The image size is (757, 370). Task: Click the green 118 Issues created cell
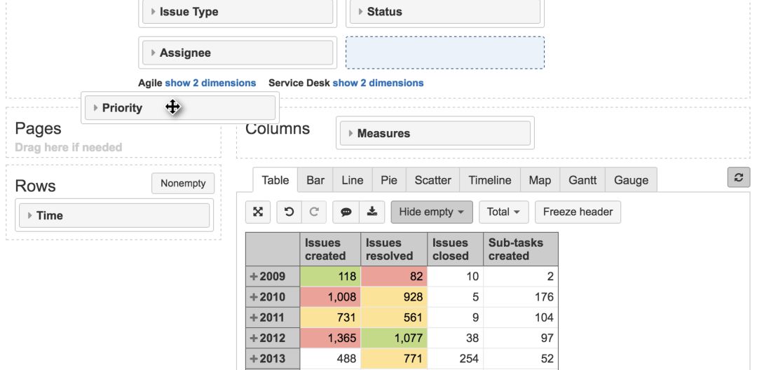pyautogui.click(x=330, y=276)
